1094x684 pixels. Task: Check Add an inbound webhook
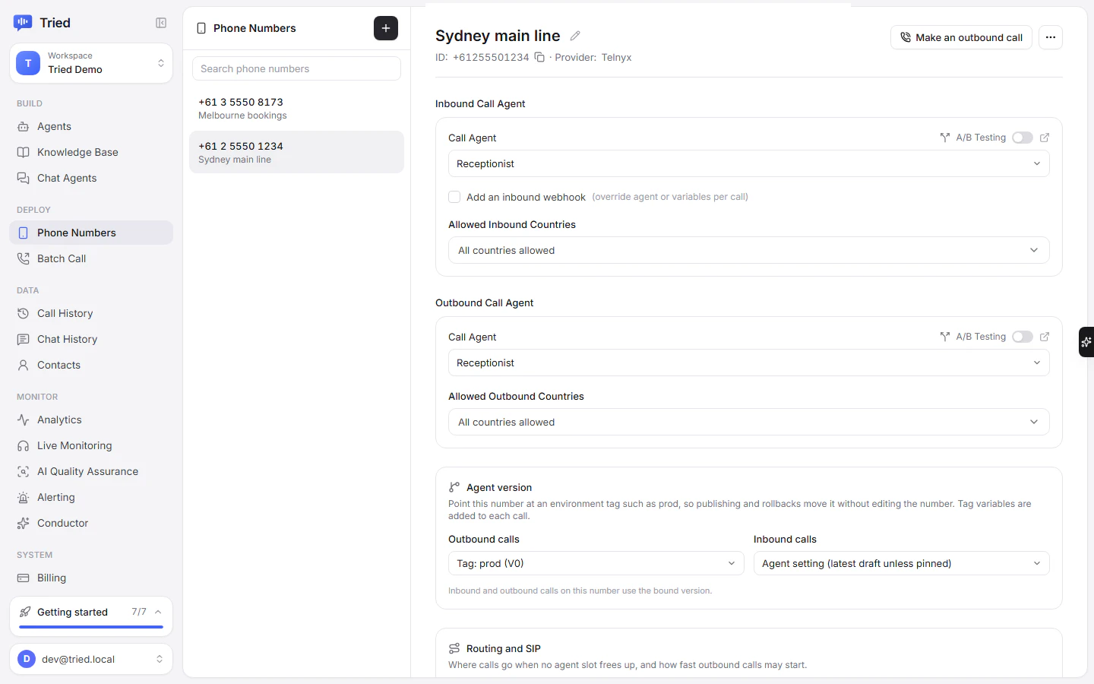454,197
